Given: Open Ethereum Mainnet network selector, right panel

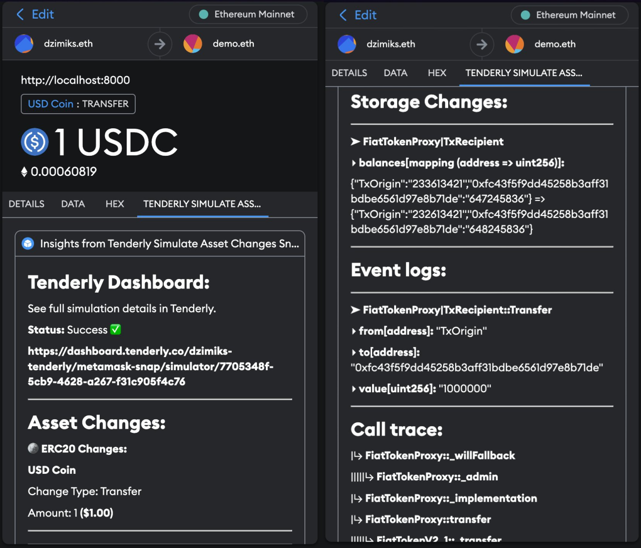Looking at the screenshot, I should (x=570, y=15).
